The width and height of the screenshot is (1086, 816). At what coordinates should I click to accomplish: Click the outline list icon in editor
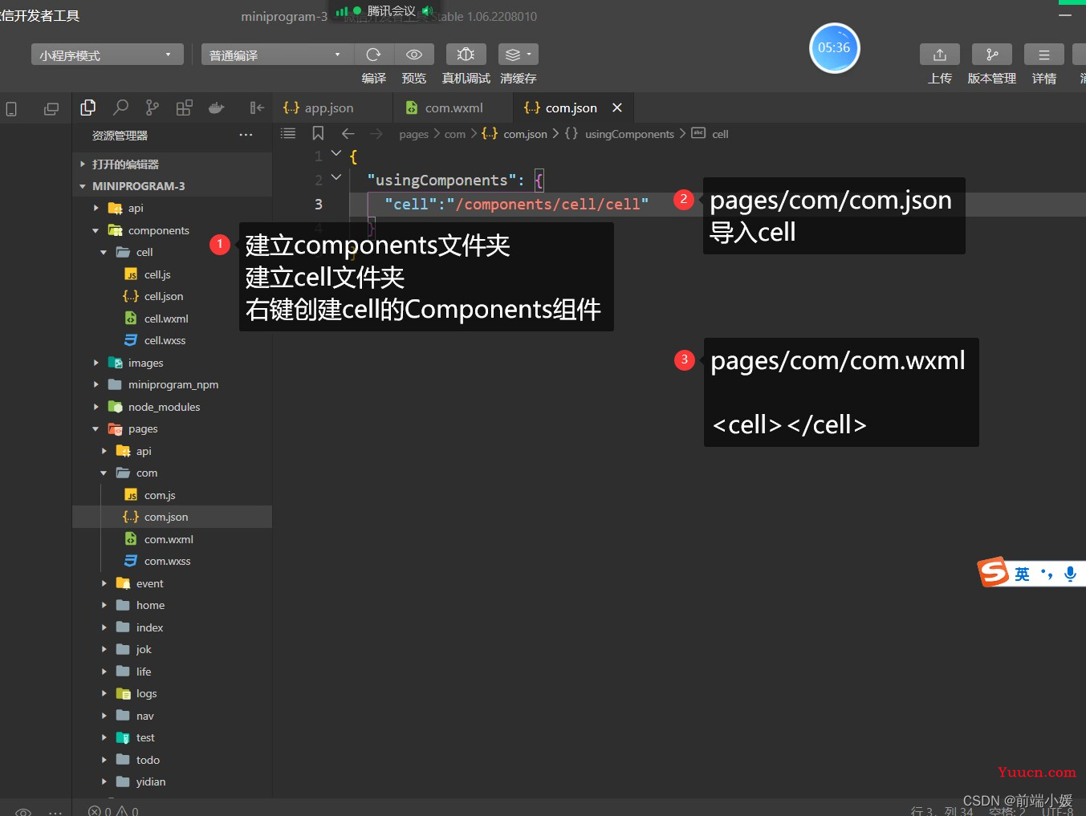[288, 133]
